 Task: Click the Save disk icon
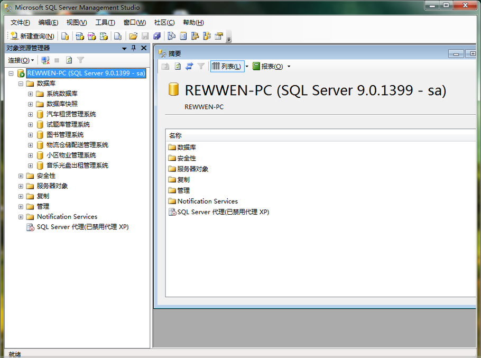pos(145,36)
